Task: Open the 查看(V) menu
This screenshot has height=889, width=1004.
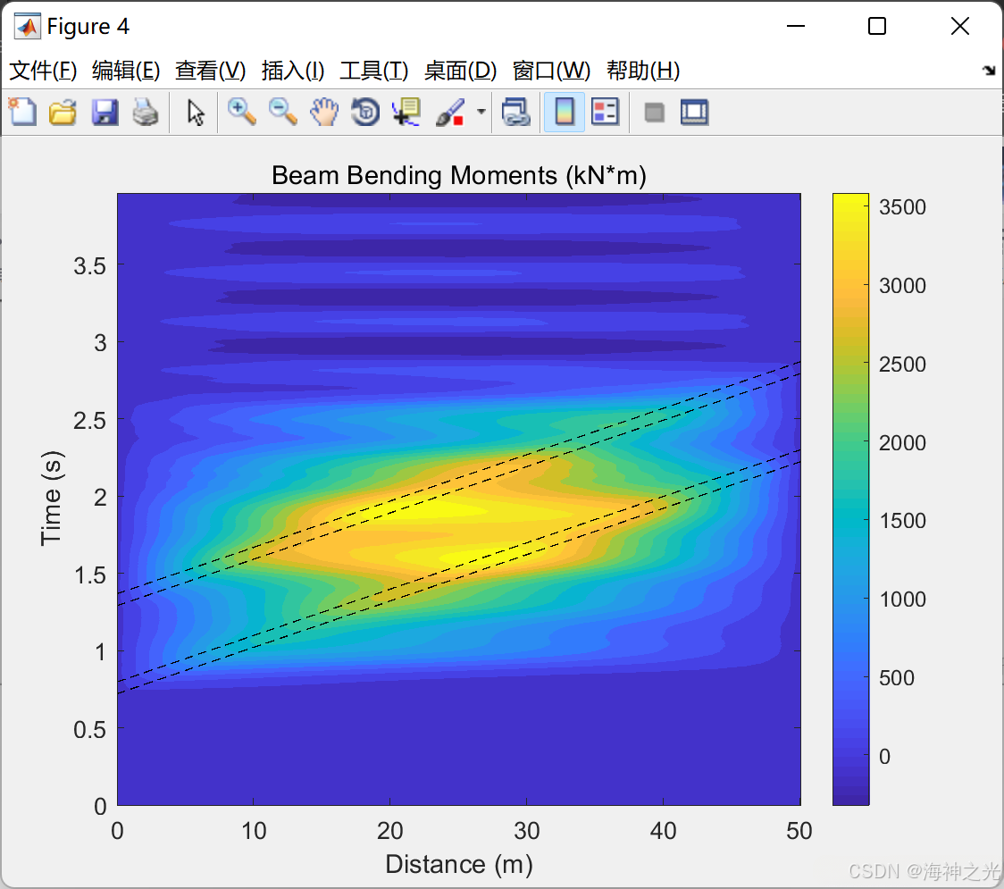Action: (x=211, y=71)
